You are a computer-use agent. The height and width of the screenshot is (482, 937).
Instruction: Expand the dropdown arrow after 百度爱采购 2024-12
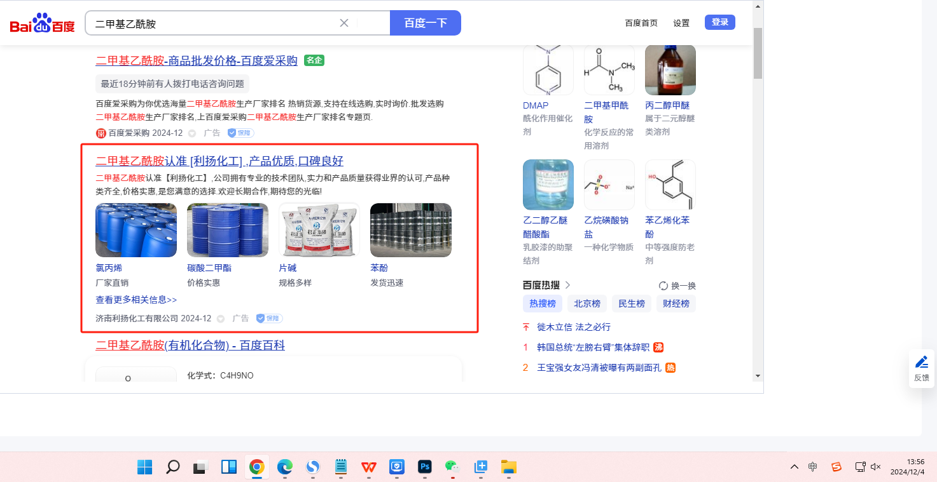[x=192, y=133]
